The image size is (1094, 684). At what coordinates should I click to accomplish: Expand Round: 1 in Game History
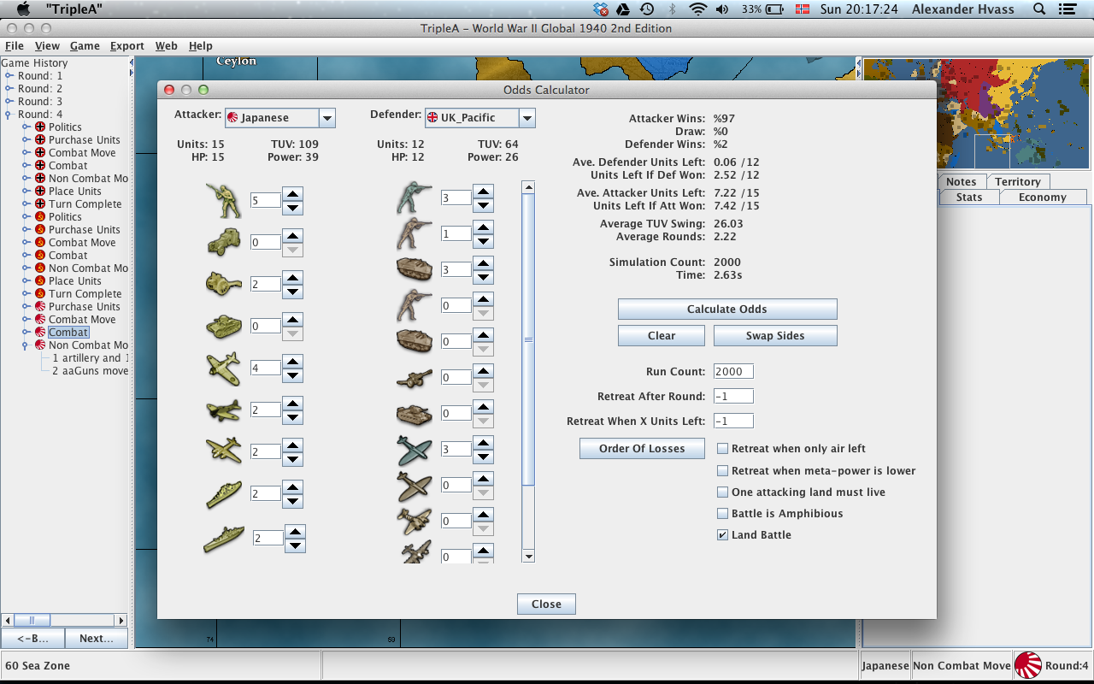pyautogui.click(x=9, y=76)
